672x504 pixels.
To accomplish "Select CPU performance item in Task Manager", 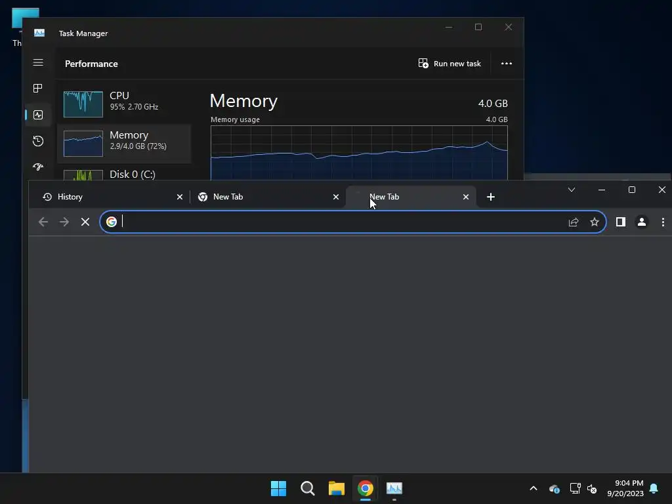I will pos(124,103).
